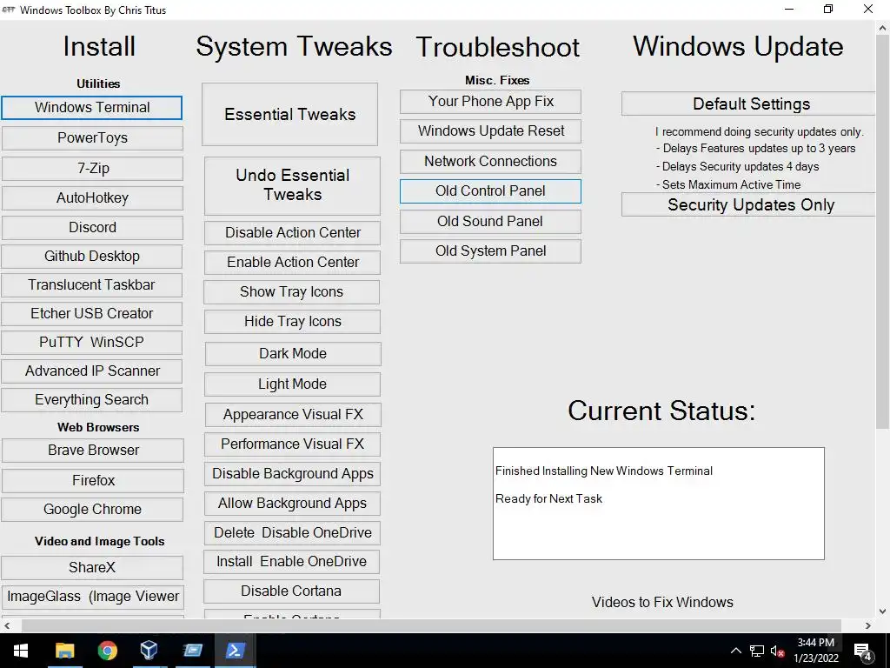Screen dimensions: 890x668
Task: Click Allow Background Apps
Action: 292,504
